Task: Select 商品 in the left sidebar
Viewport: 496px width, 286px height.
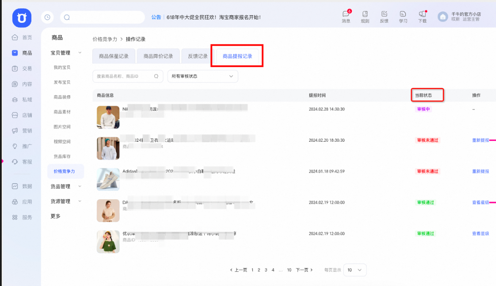Action: pyautogui.click(x=22, y=53)
